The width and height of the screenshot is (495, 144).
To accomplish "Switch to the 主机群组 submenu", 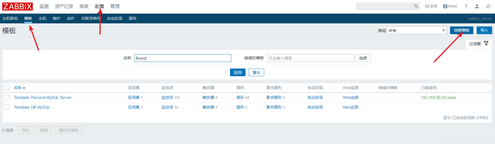I will (10, 18).
